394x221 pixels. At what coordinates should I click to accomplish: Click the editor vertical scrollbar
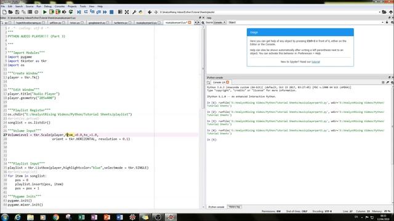pos(203,117)
